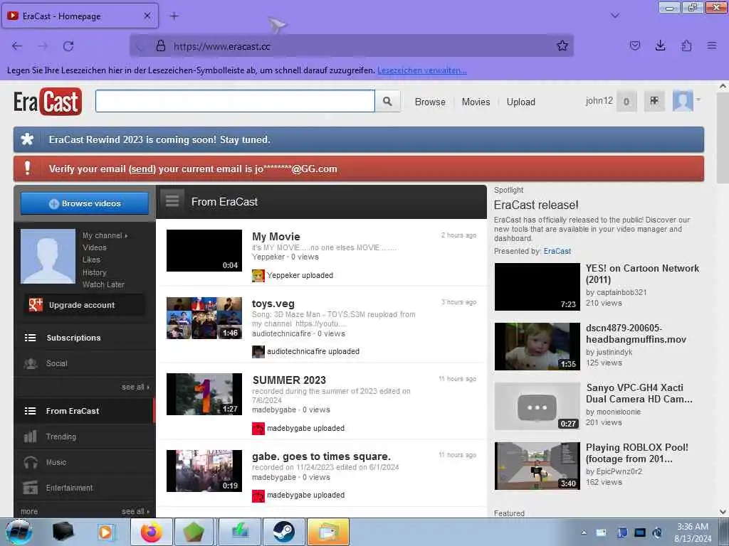The height and width of the screenshot is (546, 729).
Task: Open the Windows Start orb
Action: click(x=19, y=532)
